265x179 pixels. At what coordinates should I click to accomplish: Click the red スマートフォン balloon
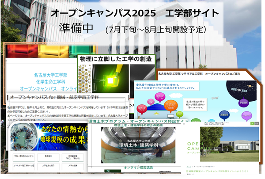(142, 109)
